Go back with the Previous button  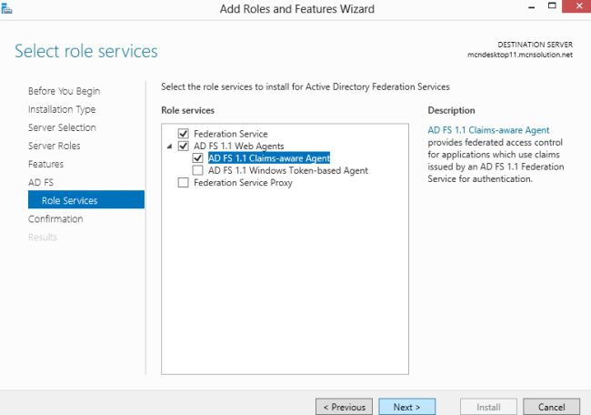(344, 407)
